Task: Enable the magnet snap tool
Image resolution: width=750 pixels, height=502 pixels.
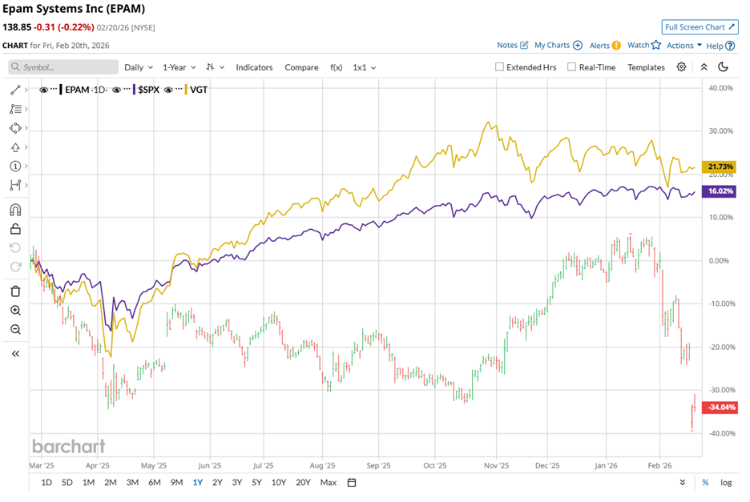Action: pos(16,208)
